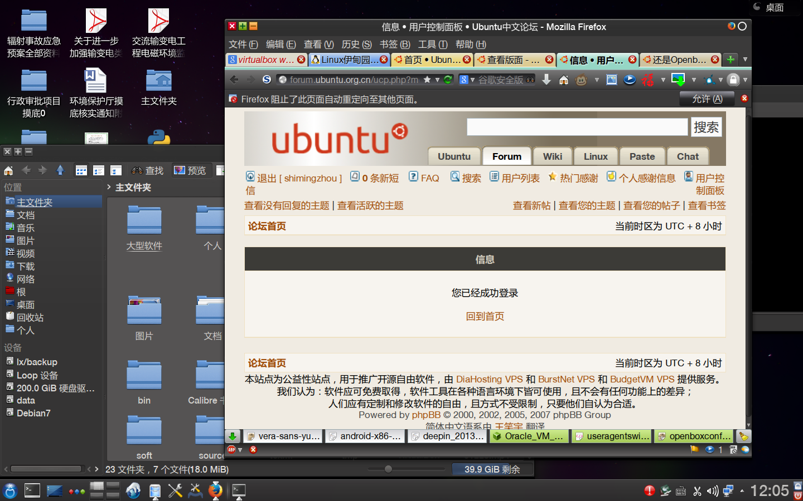Expand the dropdown beside the padlock icon
803x501 pixels.
[x=745, y=80]
